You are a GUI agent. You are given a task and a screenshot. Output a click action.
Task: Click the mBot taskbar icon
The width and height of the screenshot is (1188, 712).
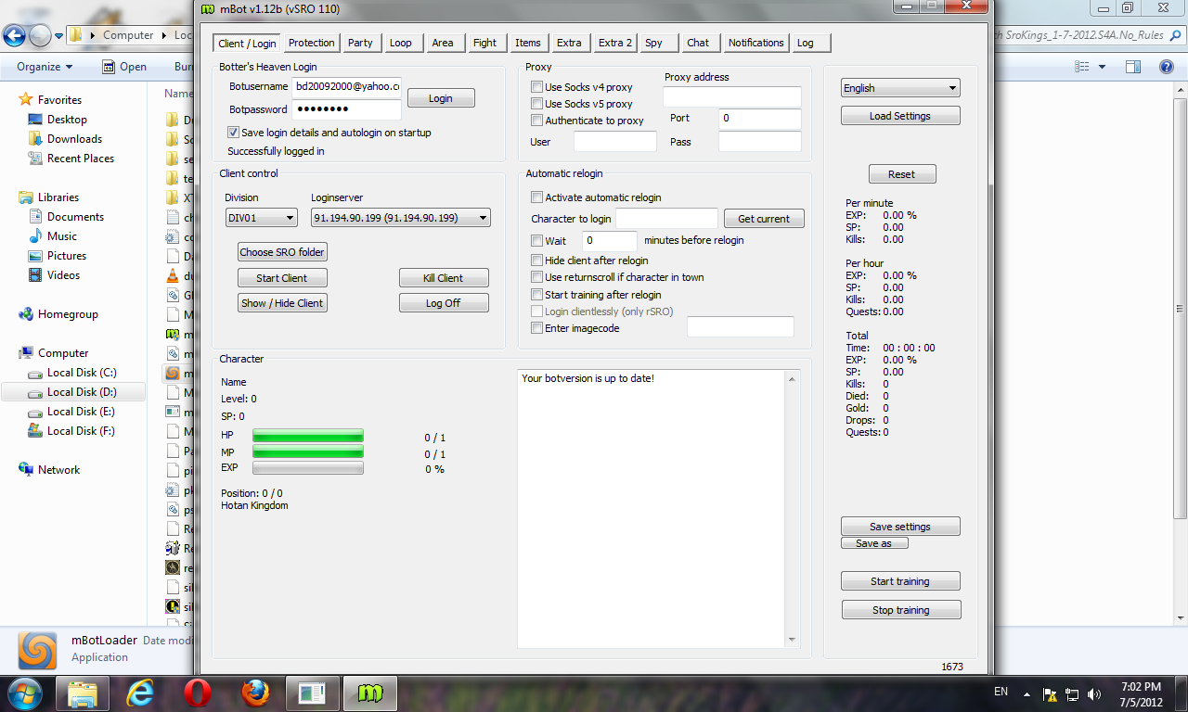coord(370,693)
